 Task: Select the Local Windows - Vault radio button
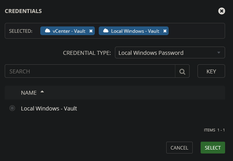coord(12,108)
